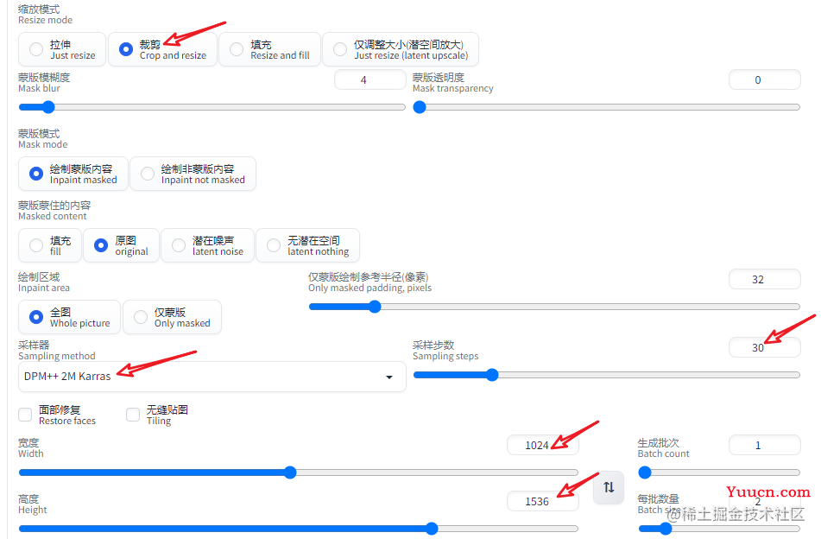Select Just resize mode
Image resolution: width=821 pixels, height=539 pixels.
pyautogui.click(x=62, y=49)
